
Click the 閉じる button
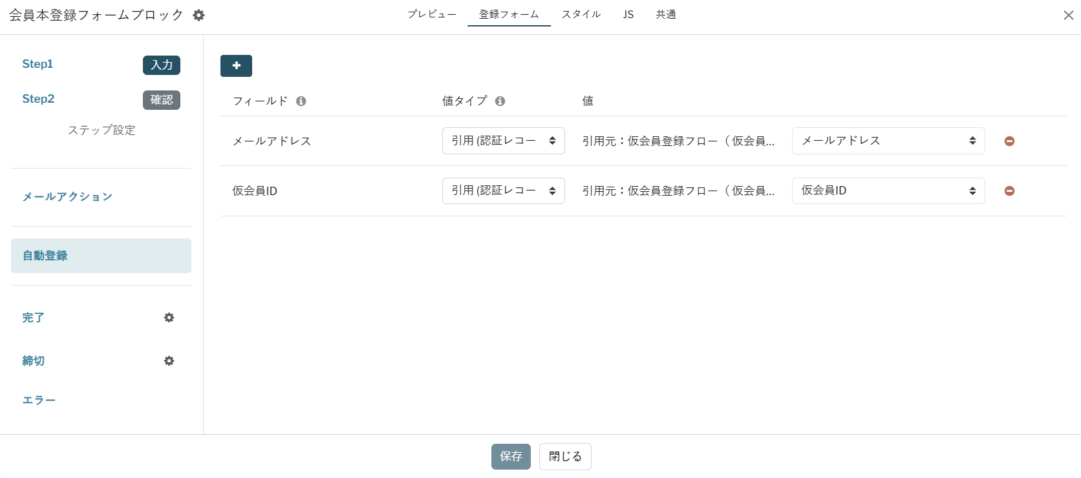[x=565, y=457]
